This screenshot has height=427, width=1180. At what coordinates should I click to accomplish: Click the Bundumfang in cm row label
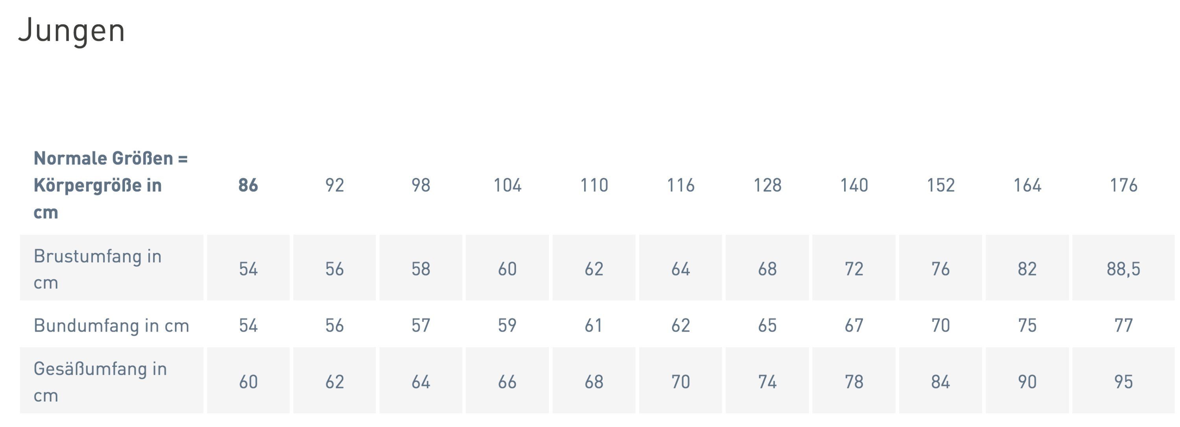tap(111, 325)
